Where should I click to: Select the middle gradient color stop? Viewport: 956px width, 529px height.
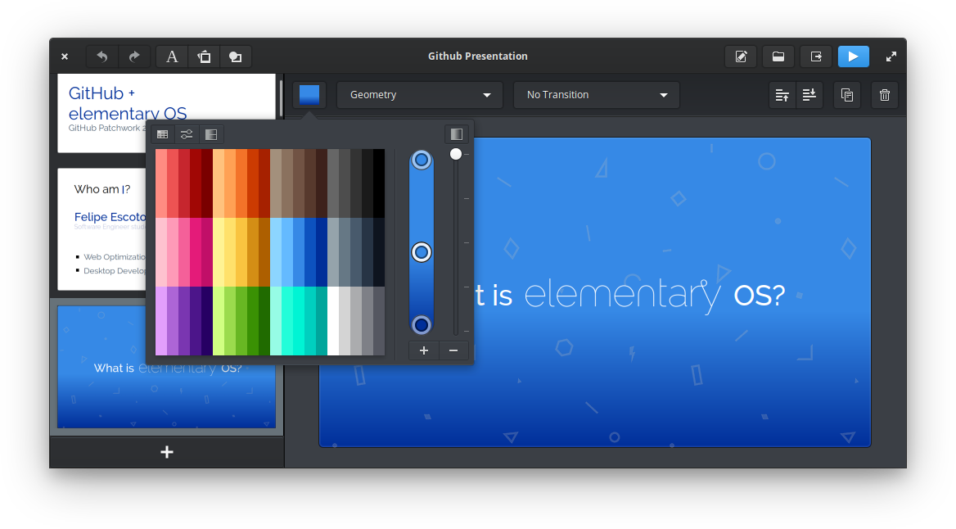[x=422, y=252]
